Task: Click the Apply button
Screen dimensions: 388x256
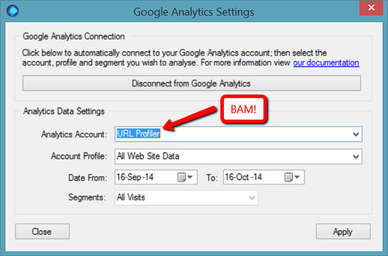Action: point(343,231)
